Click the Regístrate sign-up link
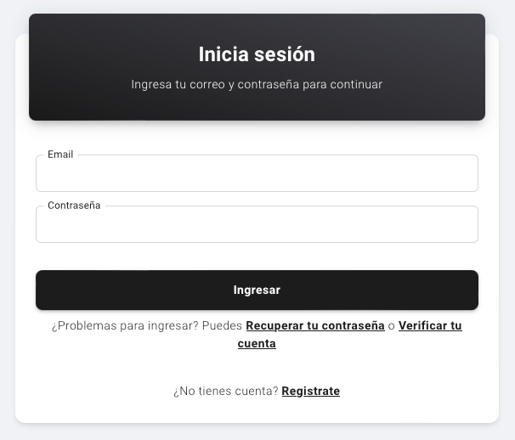515x440 pixels. [310, 392]
